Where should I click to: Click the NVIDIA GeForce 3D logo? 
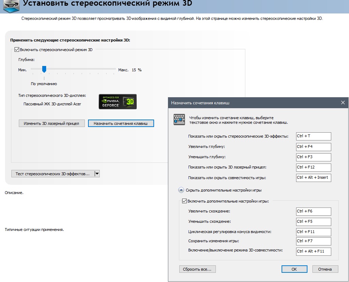tap(117, 101)
